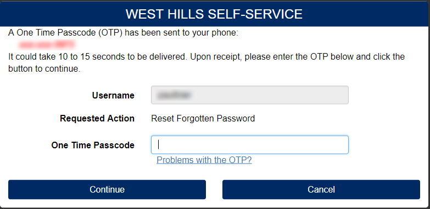The width and height of the screenshot is (430, 209).
Task: Click the Requested Action label
Action: pyautogui.click(x=97, y=118)
